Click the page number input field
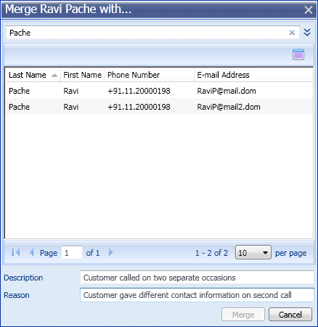Image resolution: width=318 pixels, height=327 pixels. [72, 253]
